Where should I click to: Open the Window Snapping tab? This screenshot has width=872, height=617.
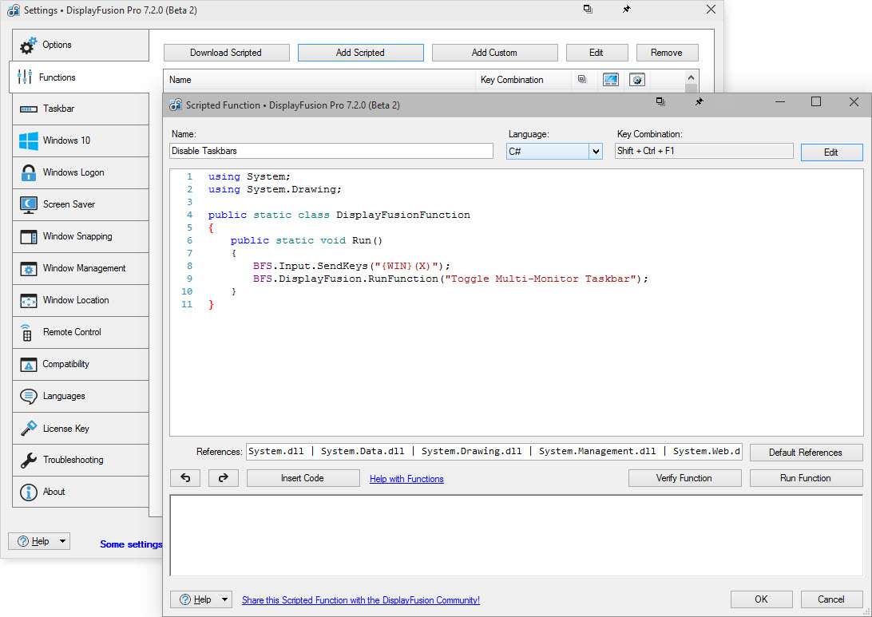pyautogui.click(x=79, y=236)
